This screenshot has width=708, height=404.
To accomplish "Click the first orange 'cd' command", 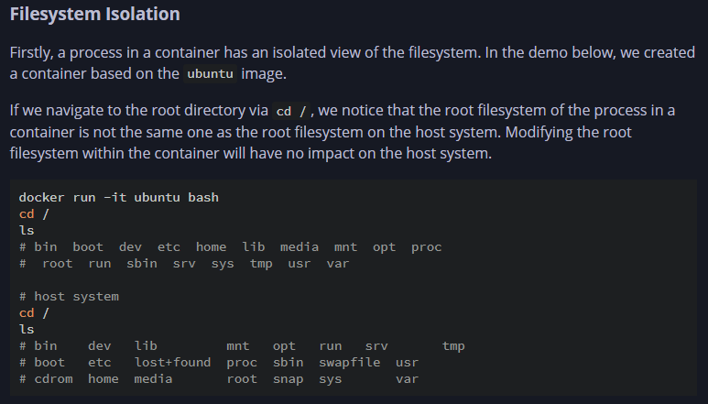I will pos(27,214).
